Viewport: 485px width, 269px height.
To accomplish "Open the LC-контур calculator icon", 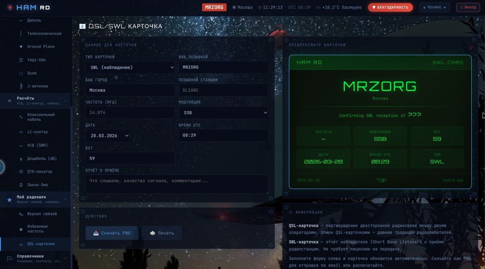I will point(21,132).
